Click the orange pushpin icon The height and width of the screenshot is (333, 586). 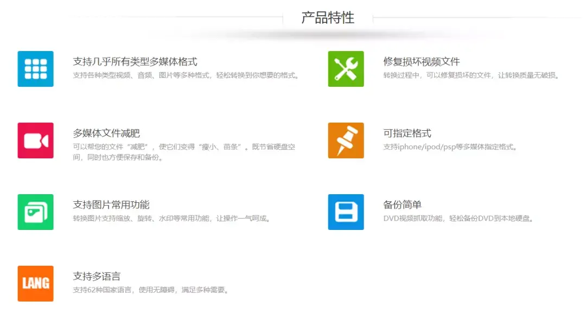346,140
